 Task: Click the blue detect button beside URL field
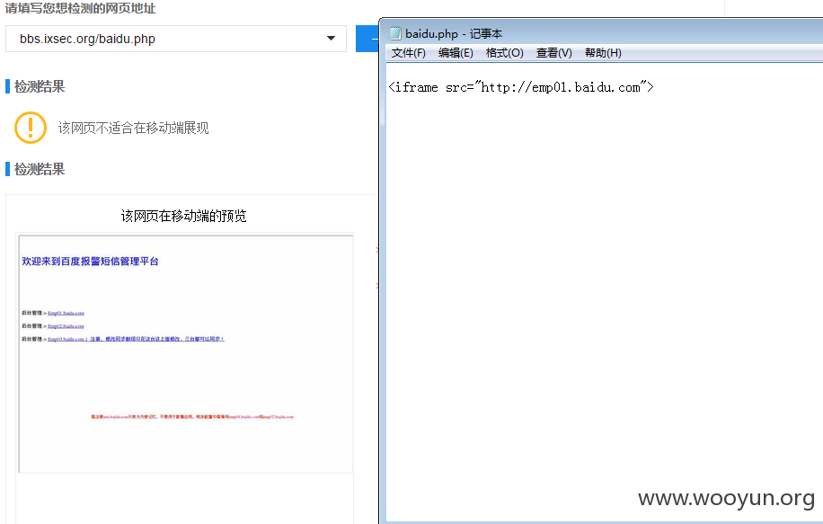[x=367, y=39]
